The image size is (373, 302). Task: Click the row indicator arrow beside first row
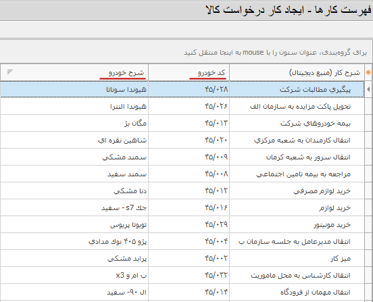click(x=368, y=89)
